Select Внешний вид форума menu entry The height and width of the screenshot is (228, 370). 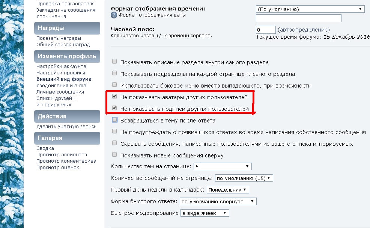[x=64, y=79]
